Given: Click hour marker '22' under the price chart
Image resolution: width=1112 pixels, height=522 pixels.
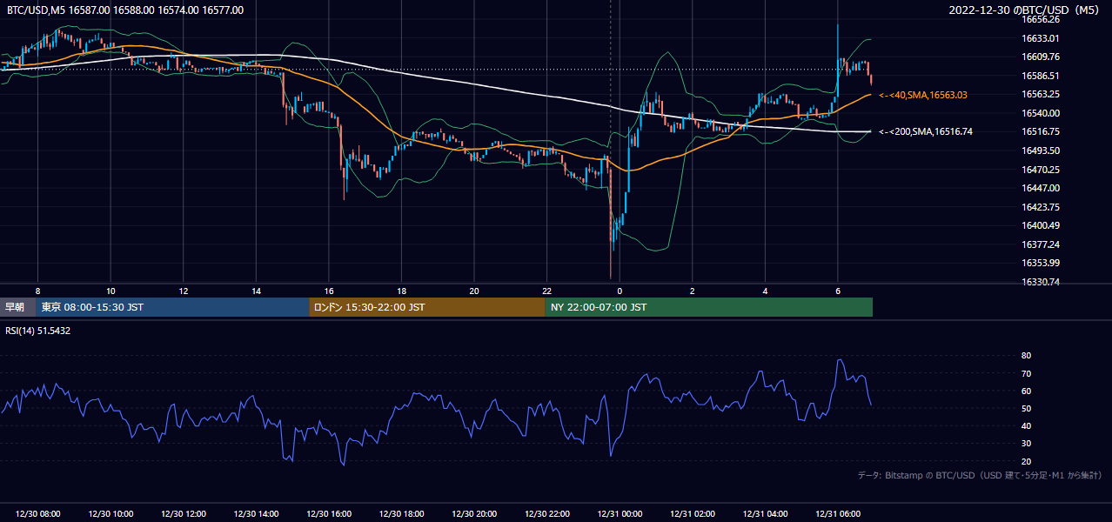Looking at the screenshot, I should point(546,291).
